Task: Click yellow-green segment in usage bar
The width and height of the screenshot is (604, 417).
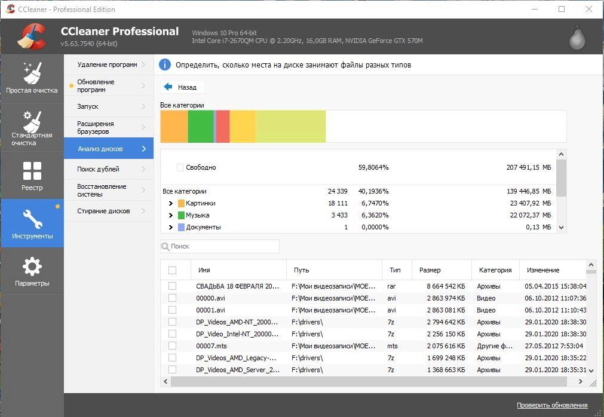Action: click(x=291, y=127)
